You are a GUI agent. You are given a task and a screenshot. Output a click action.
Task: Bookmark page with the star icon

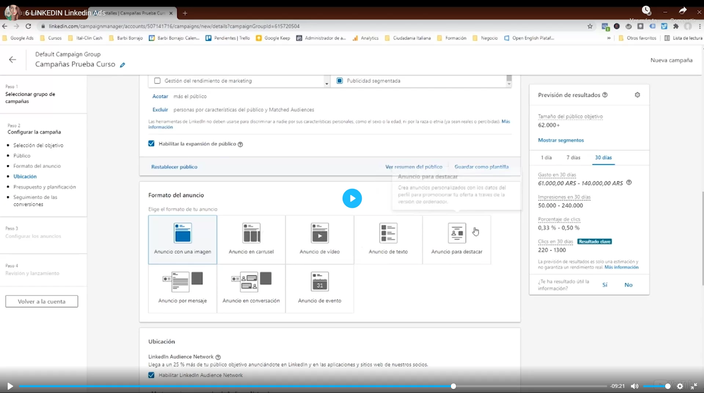click(x=590, y=26)
